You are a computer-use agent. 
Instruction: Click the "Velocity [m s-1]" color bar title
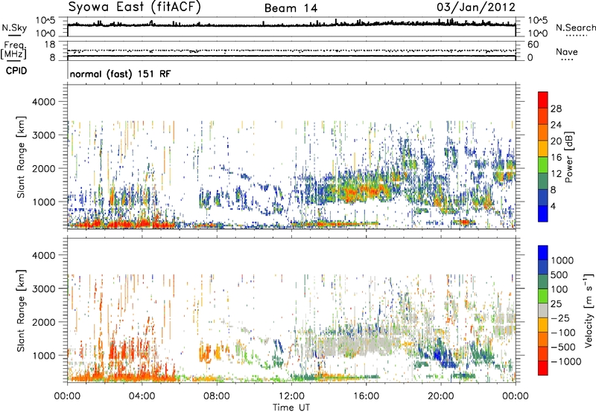pyautogui.click(x=589, y=310)
